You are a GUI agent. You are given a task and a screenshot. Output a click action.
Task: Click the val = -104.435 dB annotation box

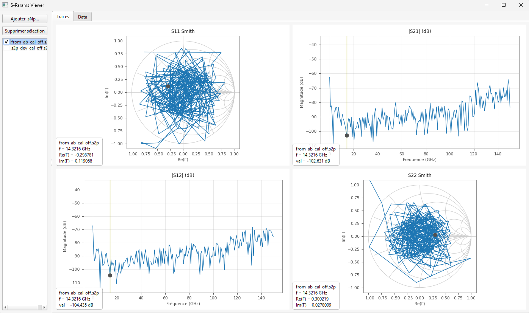point(79,299)
